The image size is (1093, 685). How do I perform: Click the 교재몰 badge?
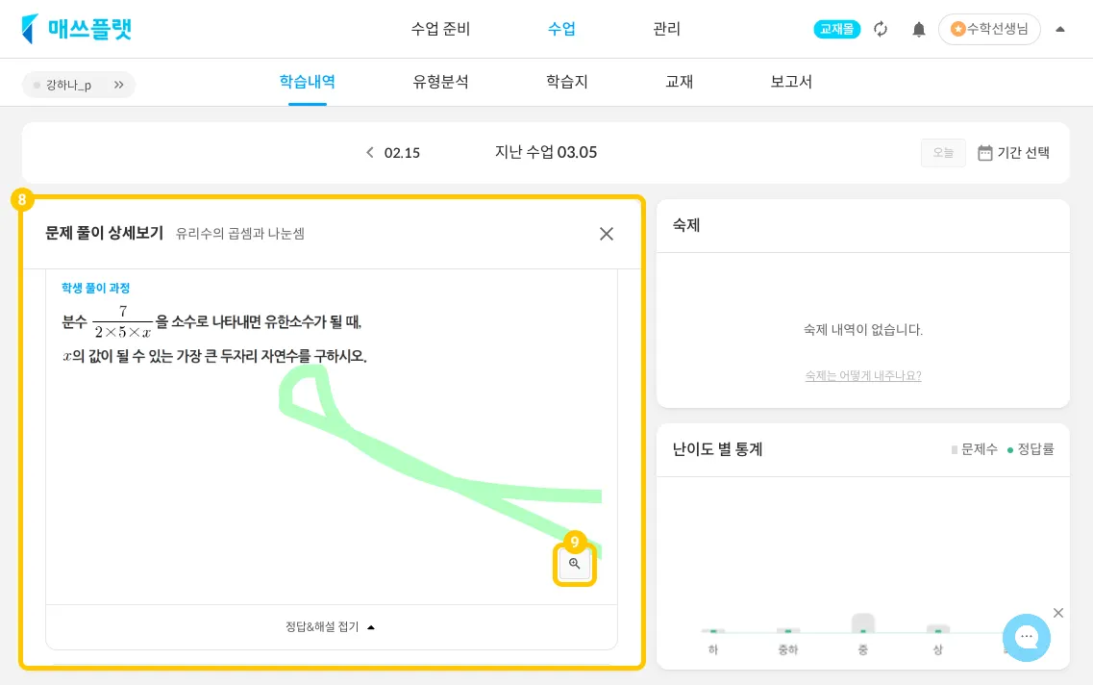point(837,29)
